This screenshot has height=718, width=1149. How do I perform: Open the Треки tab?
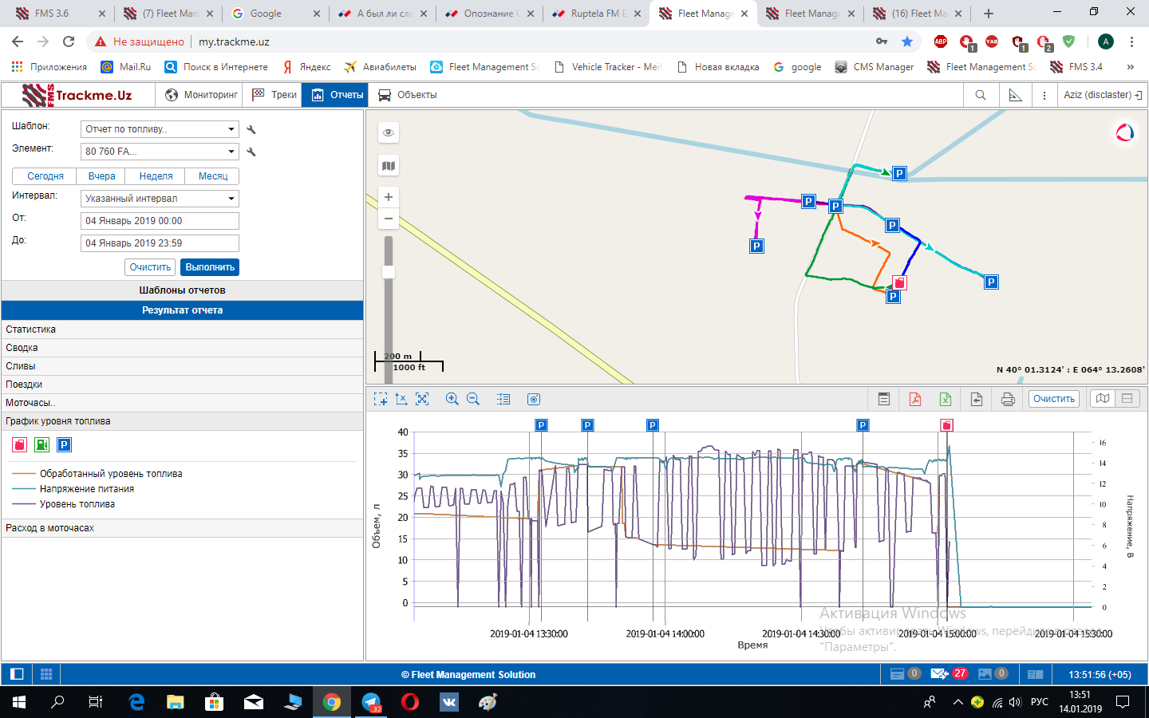point(274,95)
